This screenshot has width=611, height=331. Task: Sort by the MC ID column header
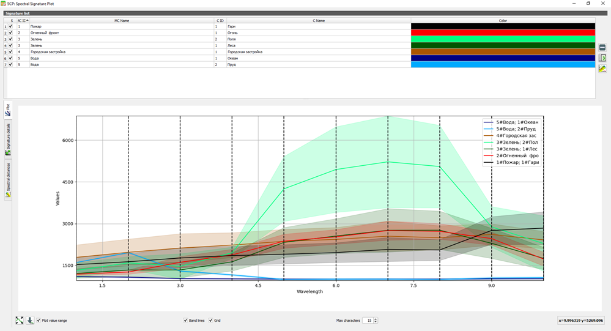[23, 21]
